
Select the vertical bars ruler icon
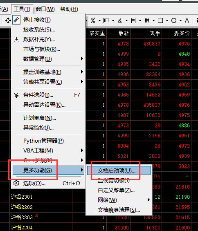(106, 20)
